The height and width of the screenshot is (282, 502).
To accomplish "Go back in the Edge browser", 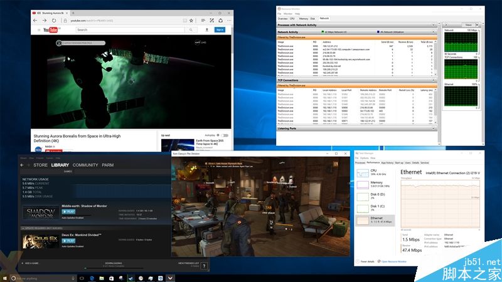I will (x=35, y=21).
